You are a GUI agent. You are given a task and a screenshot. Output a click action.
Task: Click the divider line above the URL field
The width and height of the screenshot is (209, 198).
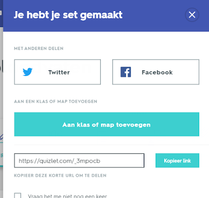[x=111, y=145]
